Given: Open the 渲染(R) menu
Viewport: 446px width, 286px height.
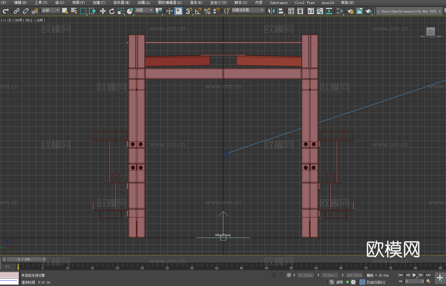Looking at the screenshot, I should click(196, 3).
